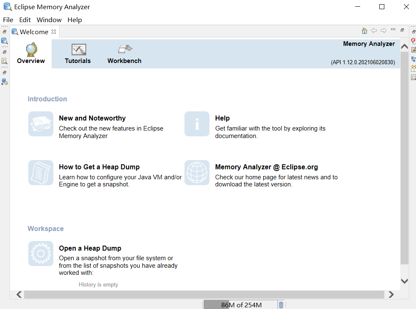Click the red X error log icon in right sidebar
The image size is (416, 309).
point(413,41)
